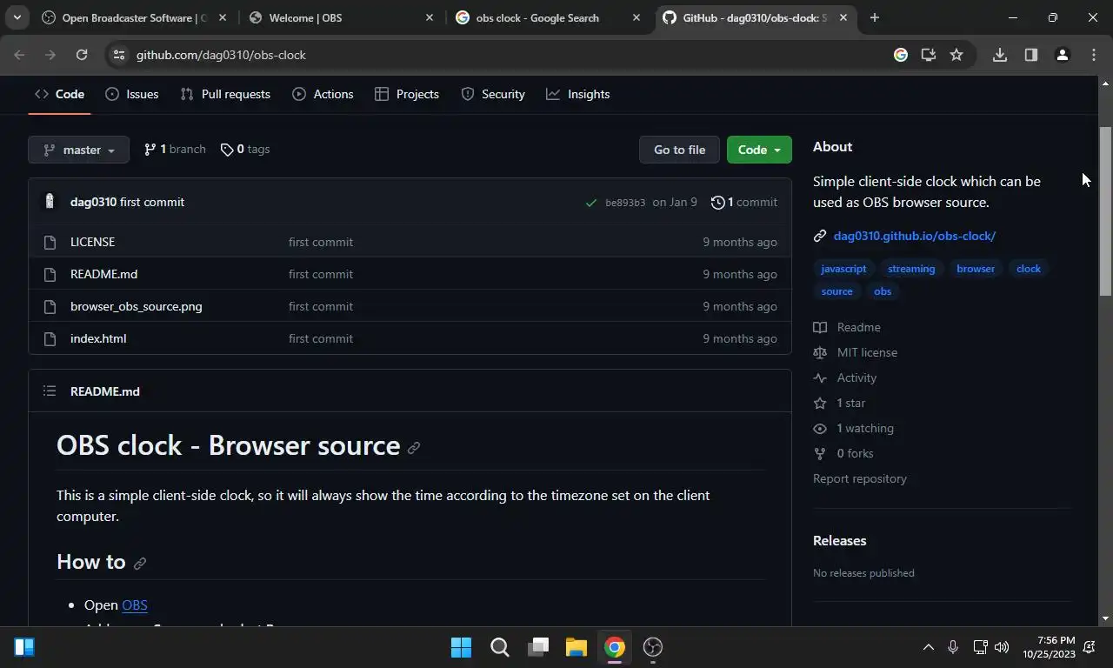Open the Releases heading link
Screen dimensions: 1113x668
point(839,540)
